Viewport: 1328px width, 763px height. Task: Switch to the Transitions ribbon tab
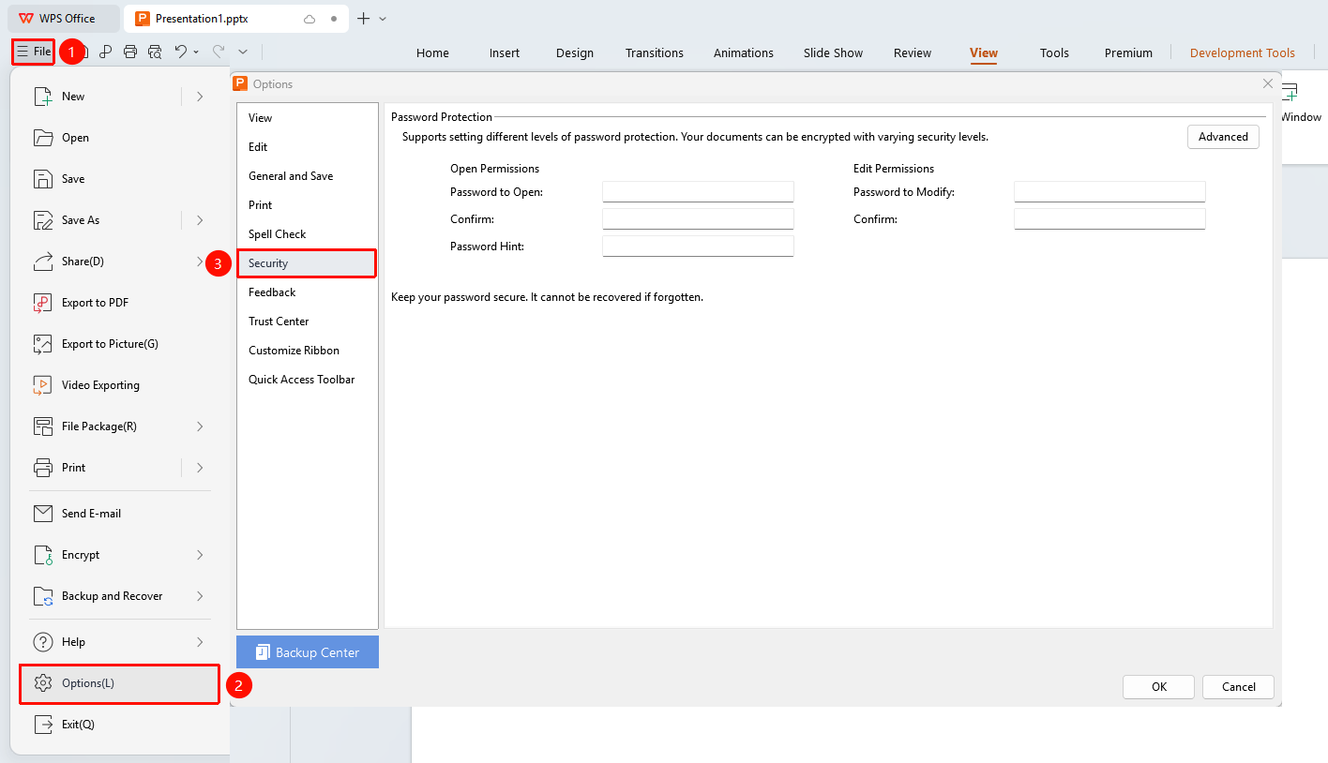tap(655, 52)
